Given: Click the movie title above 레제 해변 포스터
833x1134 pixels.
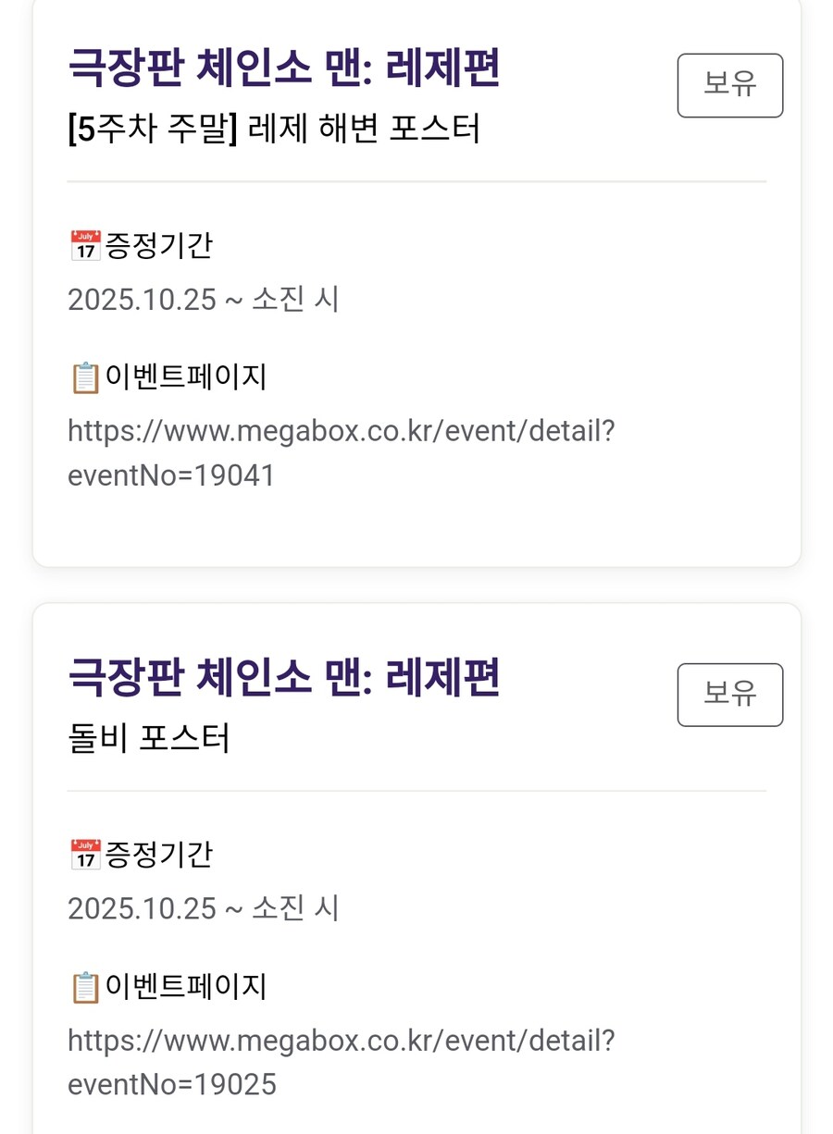Looking at the screenshot, I should [284, 70].
